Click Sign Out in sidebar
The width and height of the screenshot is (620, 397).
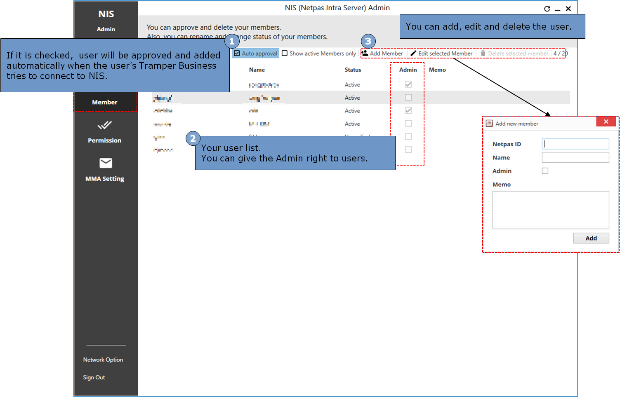[94, 377]
